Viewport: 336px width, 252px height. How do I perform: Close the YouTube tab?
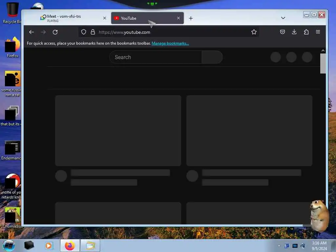pyautogui.click(x=178, y=18)
